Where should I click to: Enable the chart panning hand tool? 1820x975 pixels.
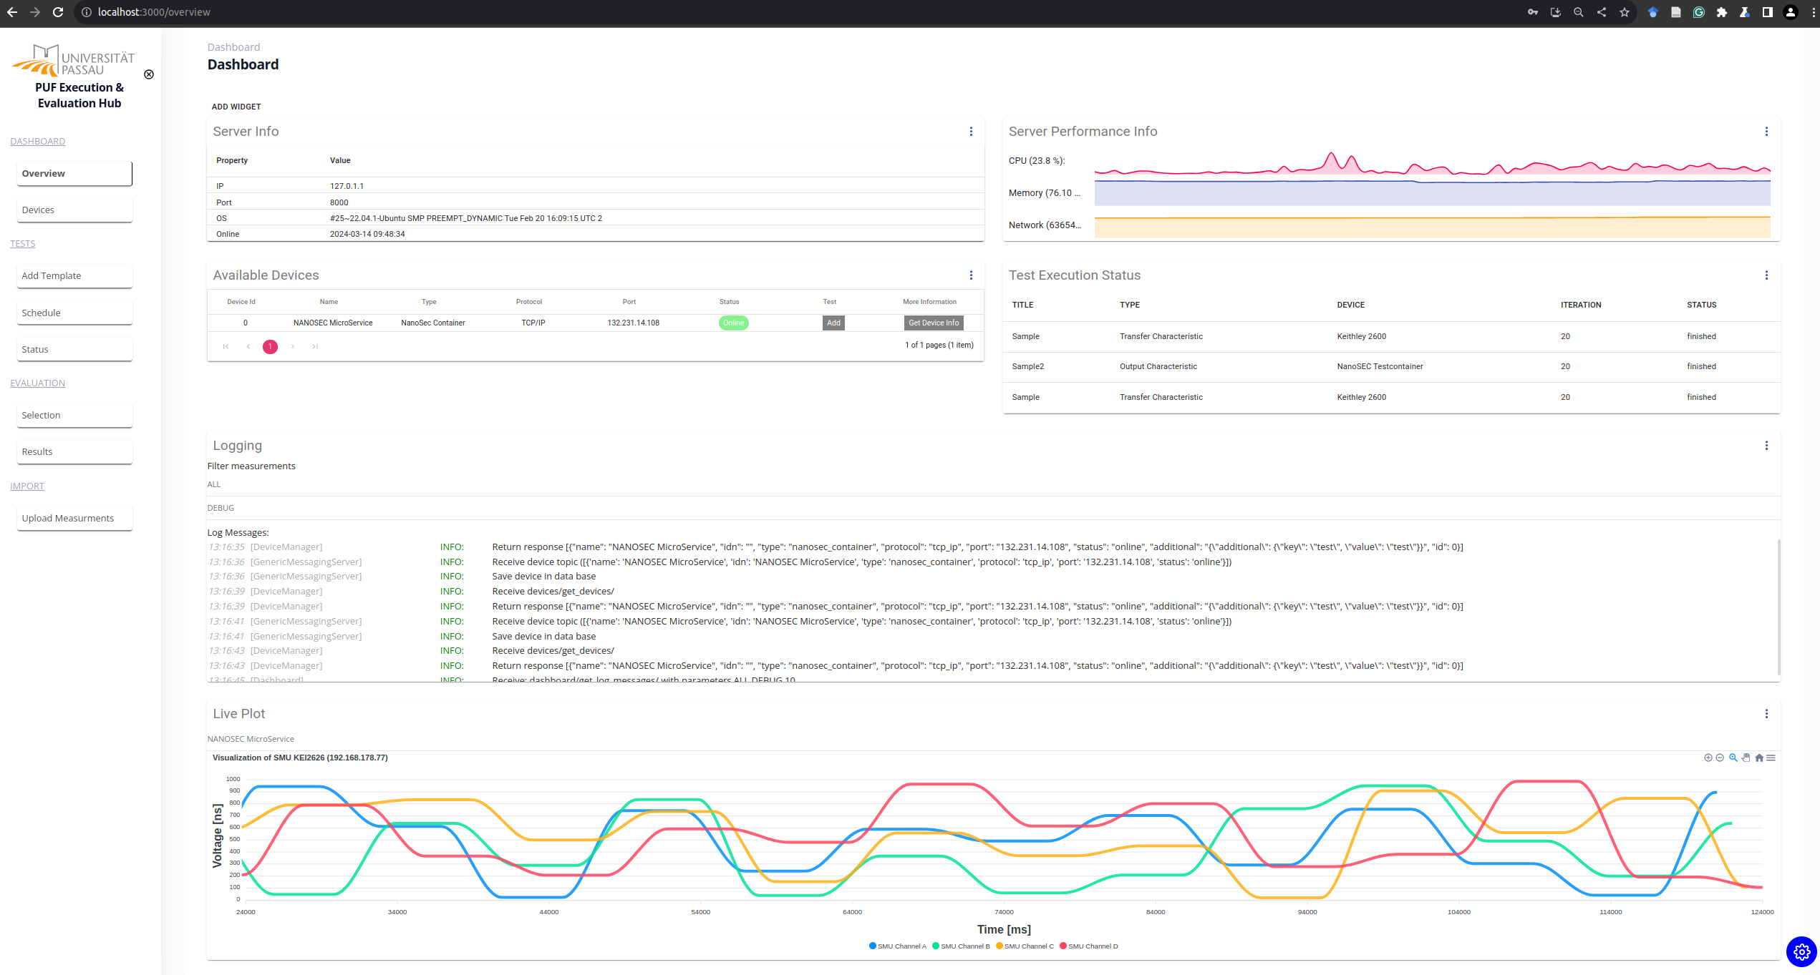click(1746, 758)
